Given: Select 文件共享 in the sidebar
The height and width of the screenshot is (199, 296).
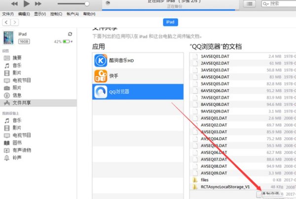Looking at the screenshot, I should coord(38,103).
